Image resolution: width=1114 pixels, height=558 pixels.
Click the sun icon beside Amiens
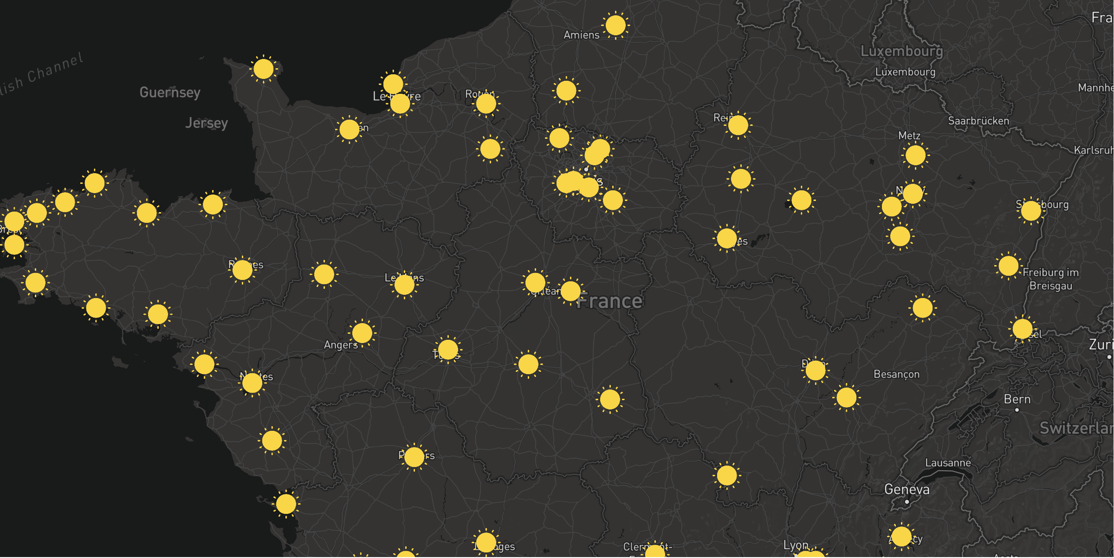[x=615, y=25]
